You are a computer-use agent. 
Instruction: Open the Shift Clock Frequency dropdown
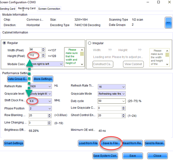pyautogui.click(x=40, y=101)
